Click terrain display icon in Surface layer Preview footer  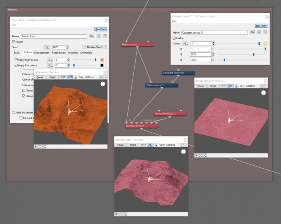(x=125, y=214)
